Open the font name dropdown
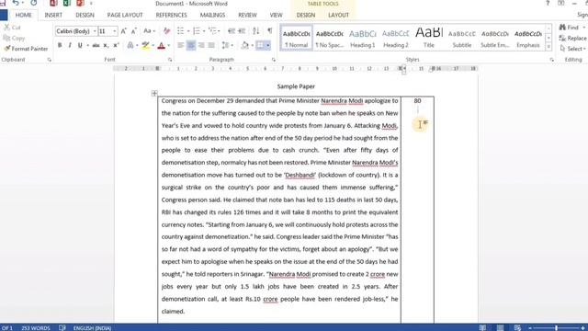The width and height of the screenshot is (588, 331). click(x=95, y=31)
